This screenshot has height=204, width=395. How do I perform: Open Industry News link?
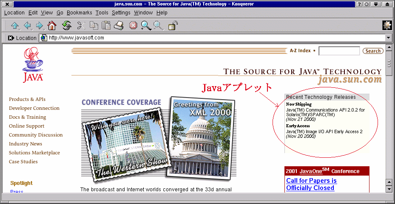pos(26,144)
